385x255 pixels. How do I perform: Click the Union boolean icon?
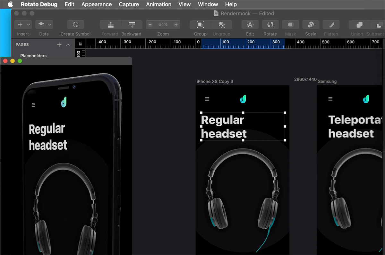click(x=359, y=24)
